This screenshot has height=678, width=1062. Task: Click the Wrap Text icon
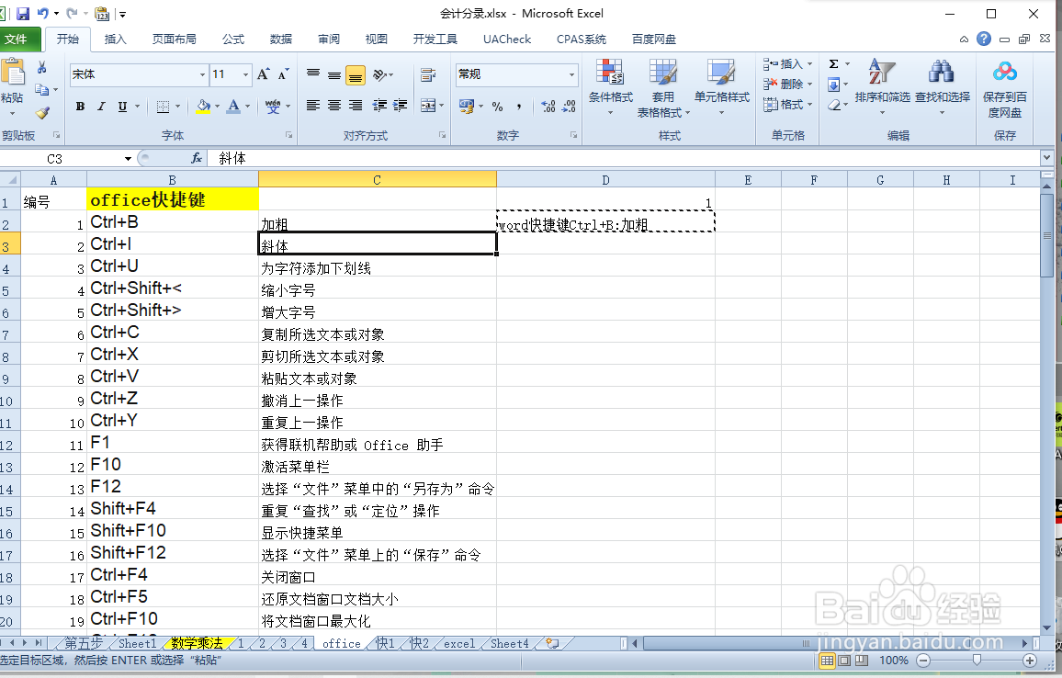(428, 75)
